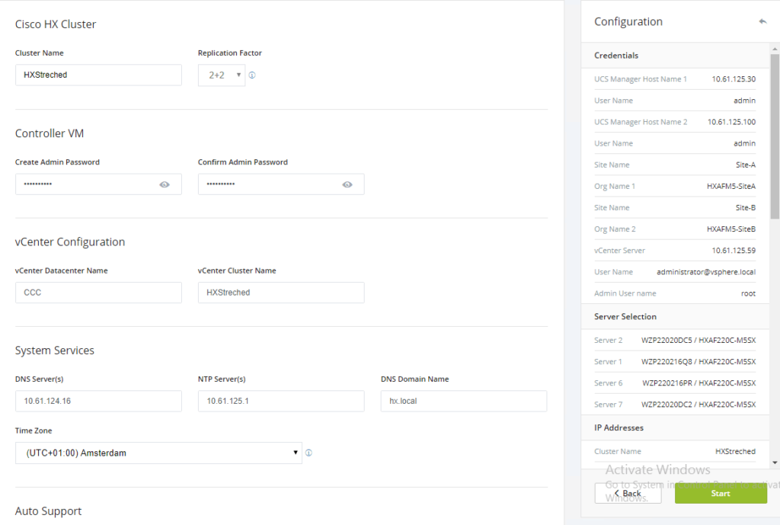
Task: Click Server 7 entry WZP22020DC2
Action: pos(698,405)
